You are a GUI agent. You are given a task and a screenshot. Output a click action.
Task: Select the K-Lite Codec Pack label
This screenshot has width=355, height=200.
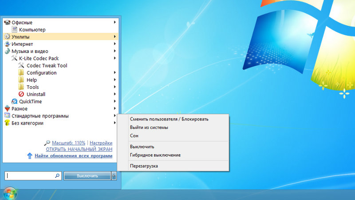(x=39, y=58)
